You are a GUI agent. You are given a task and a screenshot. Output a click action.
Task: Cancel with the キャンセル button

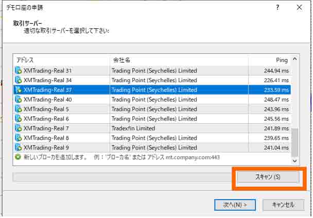284,205
